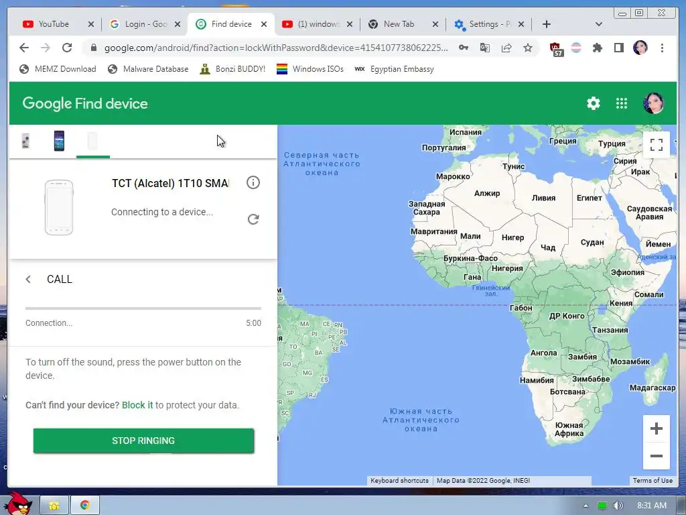Switch to the Login - Google tab
The image size is (686, 515).
(x=145, y=24)
